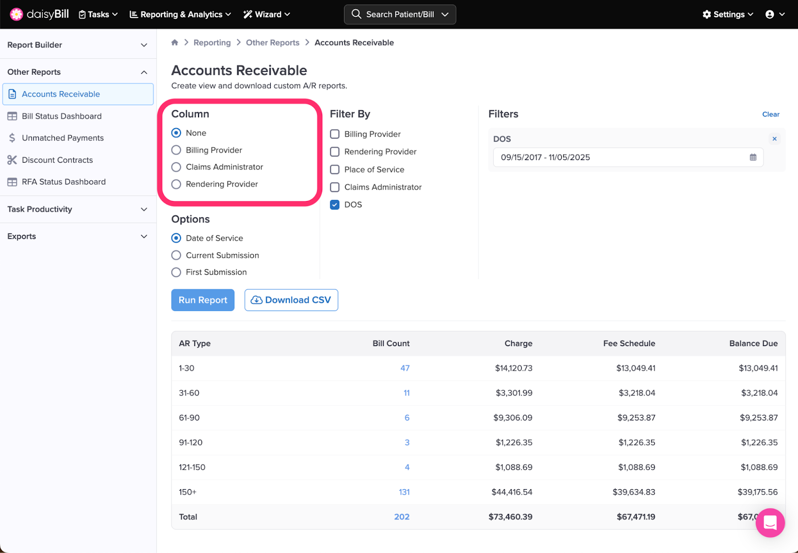Open the Search Patient/Bill dropdown

coord(399,14)
